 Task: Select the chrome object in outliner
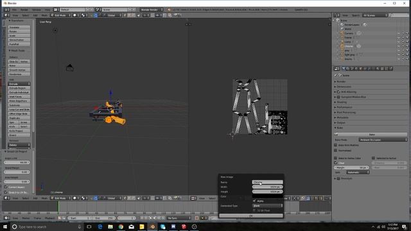(349, 46)
